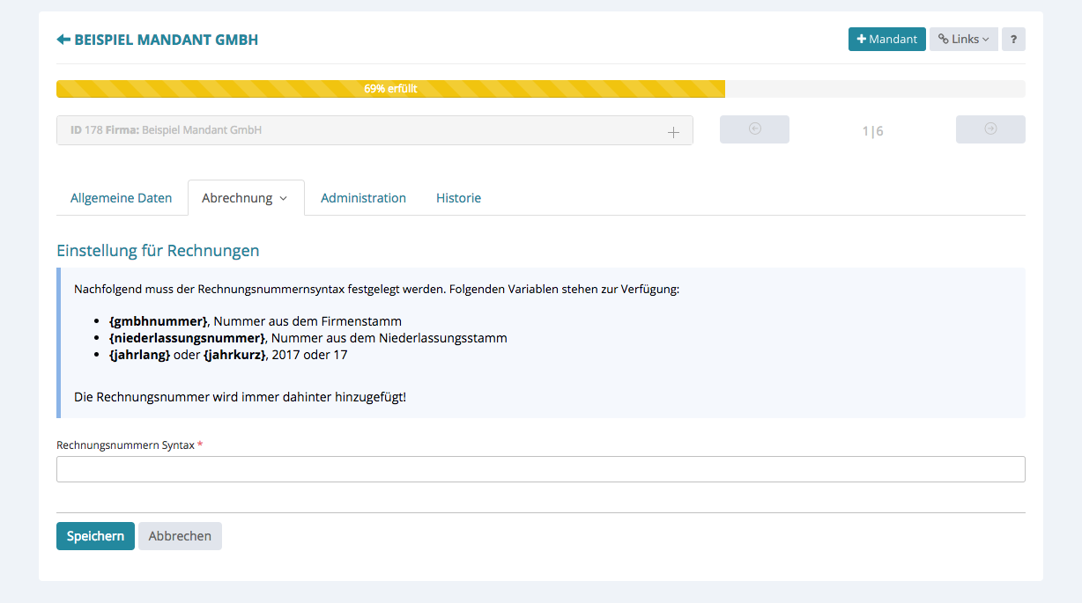Open help via the question mark button
This screenshot has height=603, width=1082.
1013,40
